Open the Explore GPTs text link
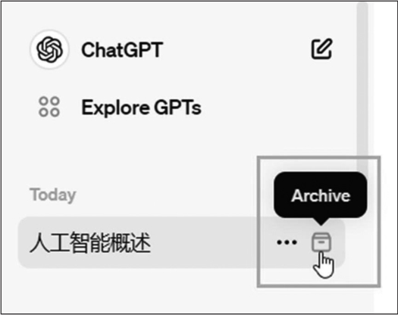 point(141,108)
